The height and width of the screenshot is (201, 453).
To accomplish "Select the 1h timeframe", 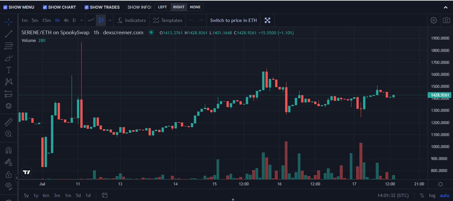I will pos(57,20).
